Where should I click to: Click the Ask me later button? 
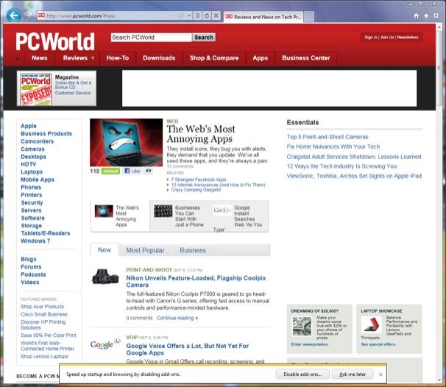353,374
